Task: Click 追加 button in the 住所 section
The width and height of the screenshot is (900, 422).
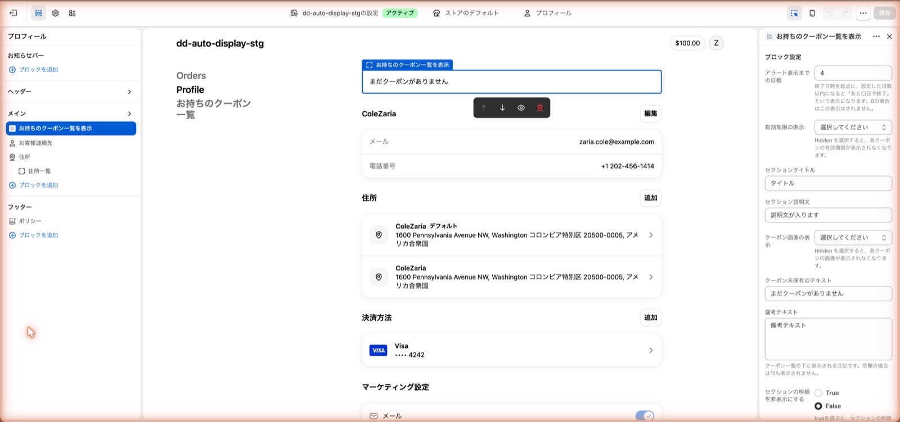Action: (x=651, y=198)
